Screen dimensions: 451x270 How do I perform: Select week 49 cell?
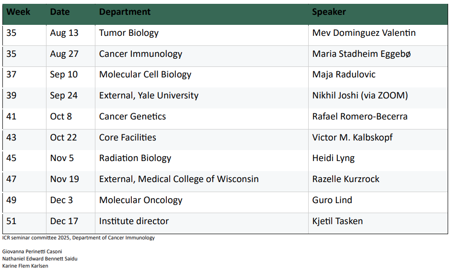click(x=12, y=200)
